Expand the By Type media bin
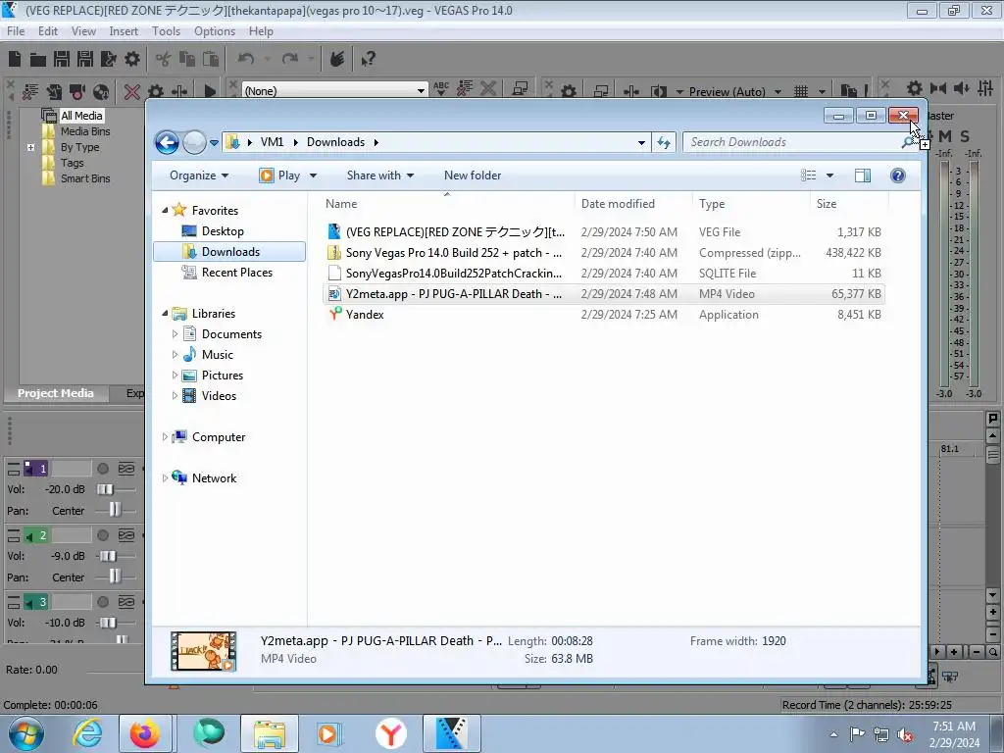 (x=30, y=147)
